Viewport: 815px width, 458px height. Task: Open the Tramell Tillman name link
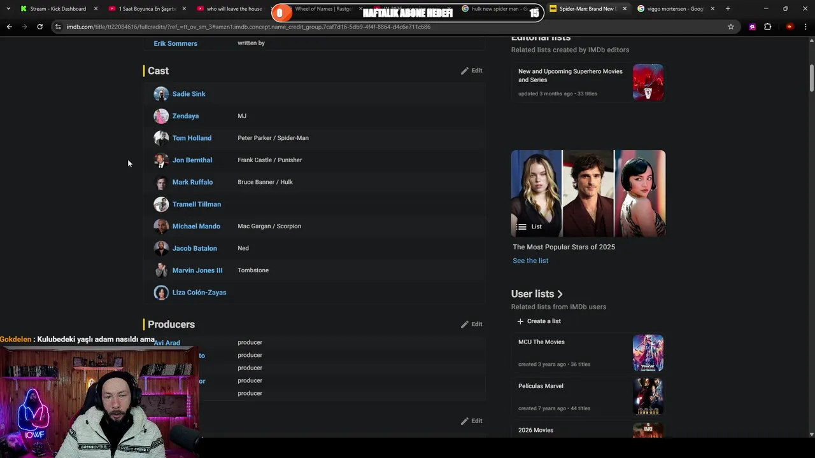click(197, 204)
